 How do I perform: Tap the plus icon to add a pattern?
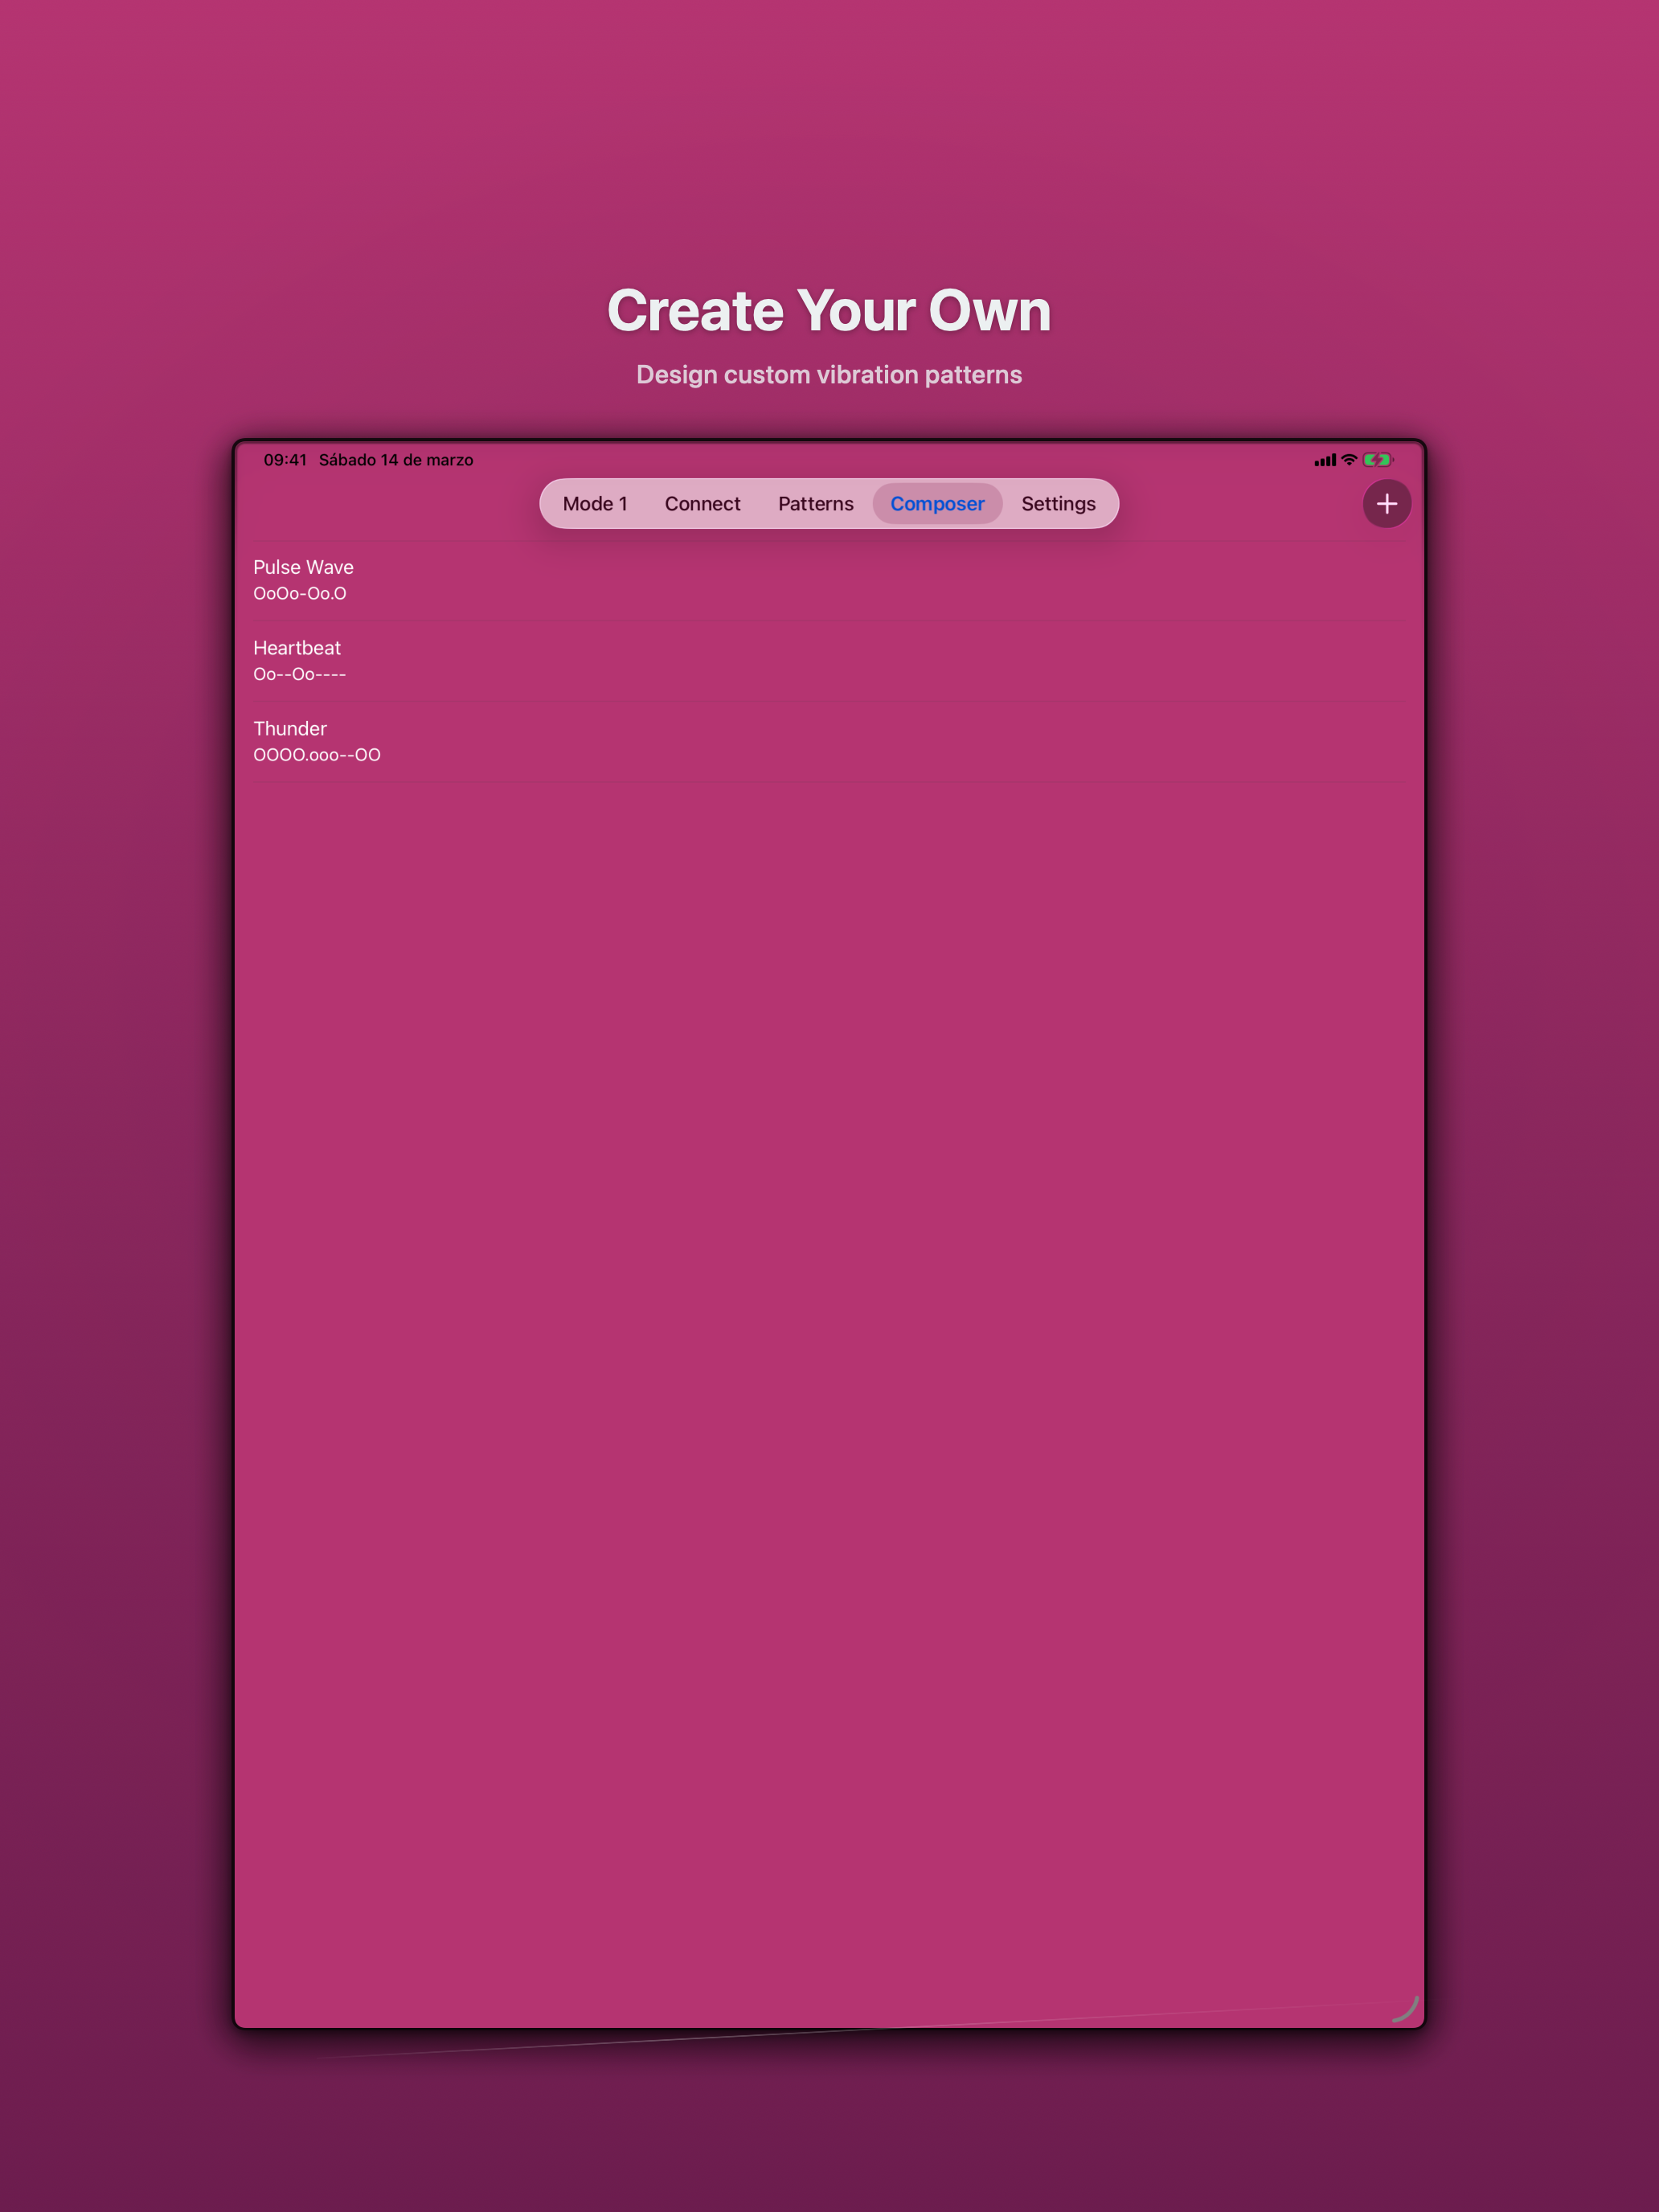pos(1386,504)
